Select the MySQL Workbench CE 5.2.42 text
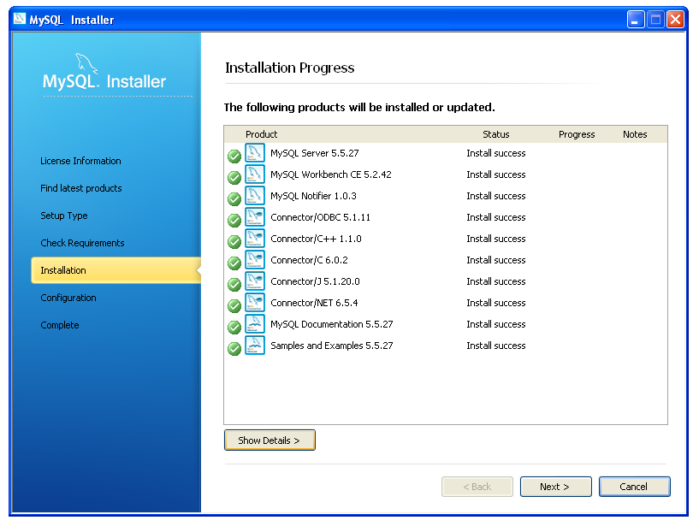The height and width of the screenshot is (526, 699). pyautogui.click(x=331, y=174)
